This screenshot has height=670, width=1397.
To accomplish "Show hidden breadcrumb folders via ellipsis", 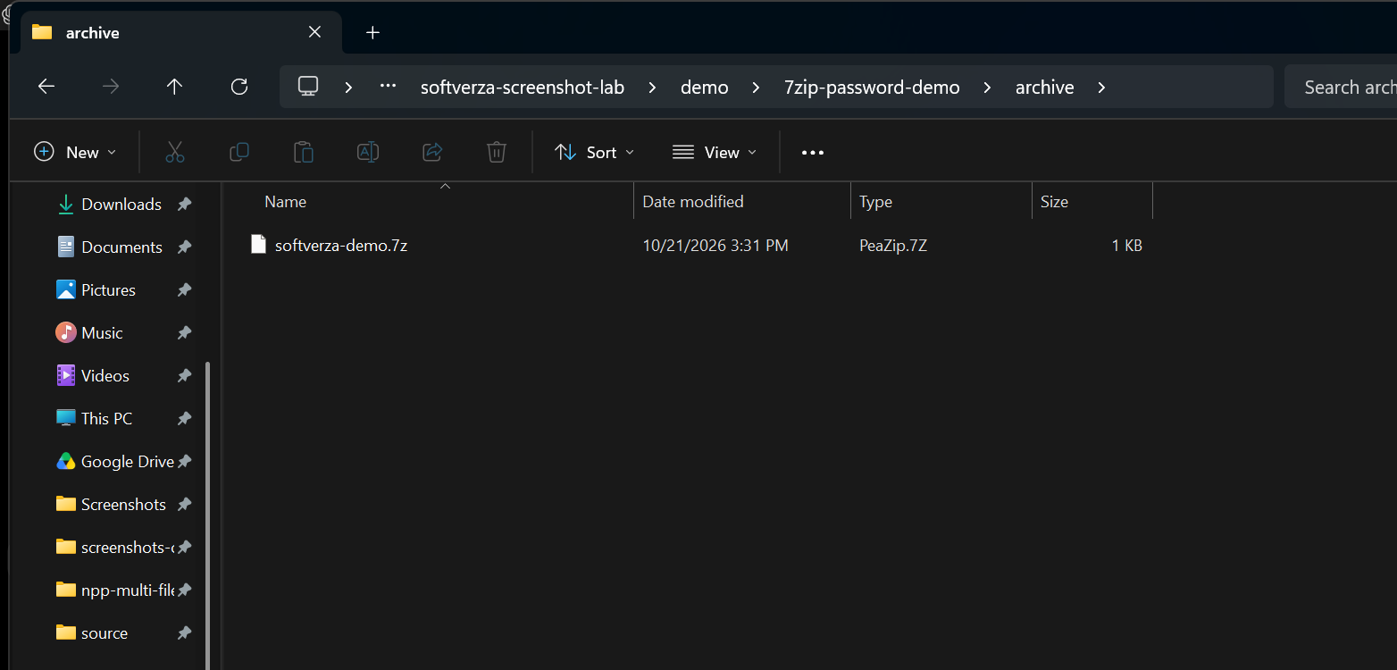I will (388, 87).
